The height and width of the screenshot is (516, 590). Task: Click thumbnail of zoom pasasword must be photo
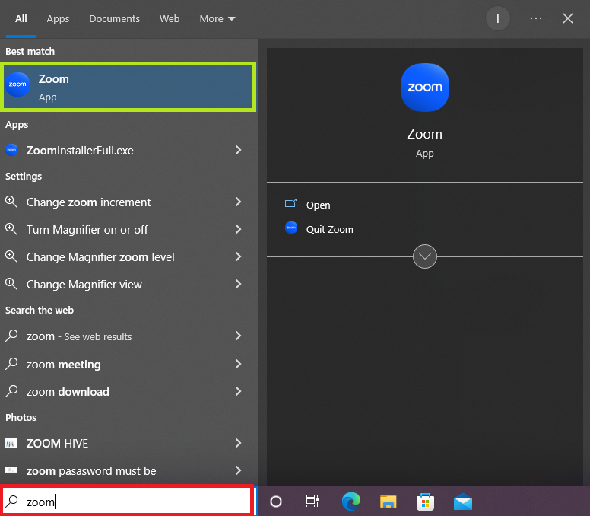11,470
